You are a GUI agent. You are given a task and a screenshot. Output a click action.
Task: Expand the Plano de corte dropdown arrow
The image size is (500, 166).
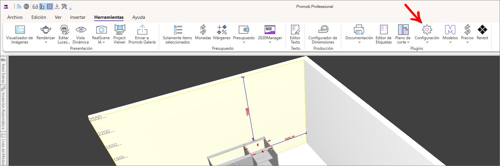pos(408,42)
